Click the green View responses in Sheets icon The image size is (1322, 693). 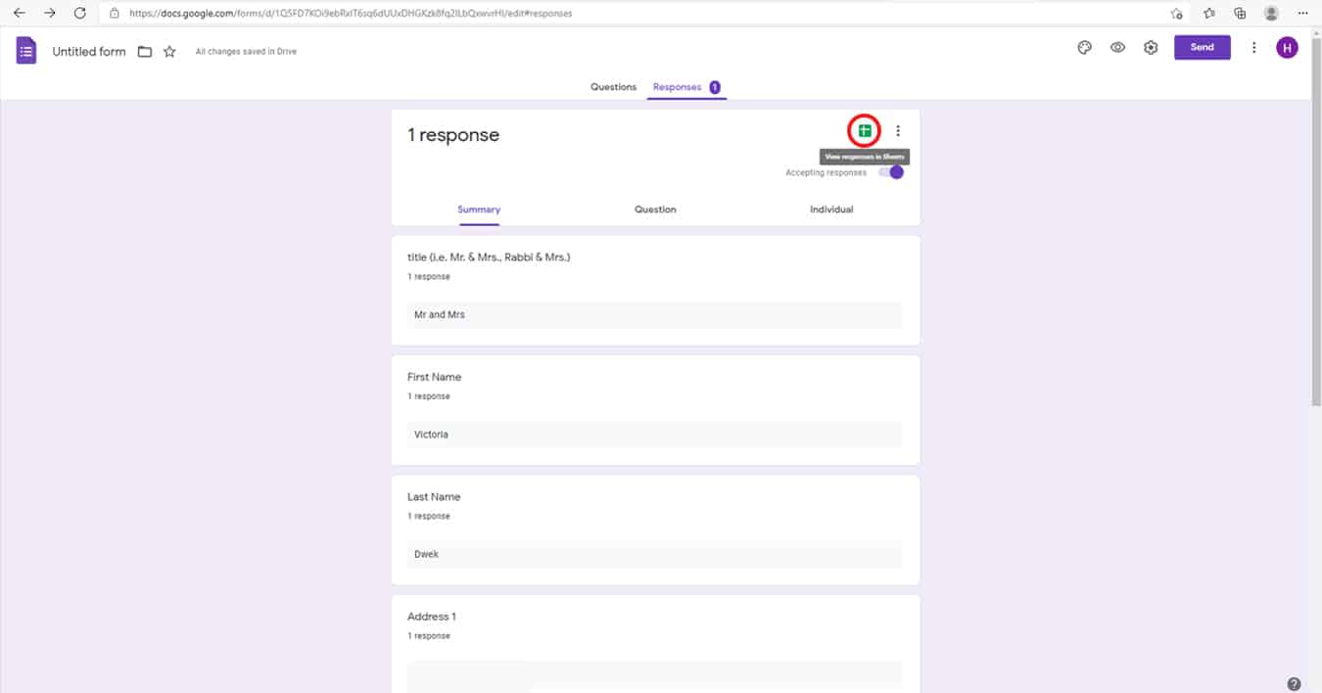pyautogui.click(x=865, y=131)
